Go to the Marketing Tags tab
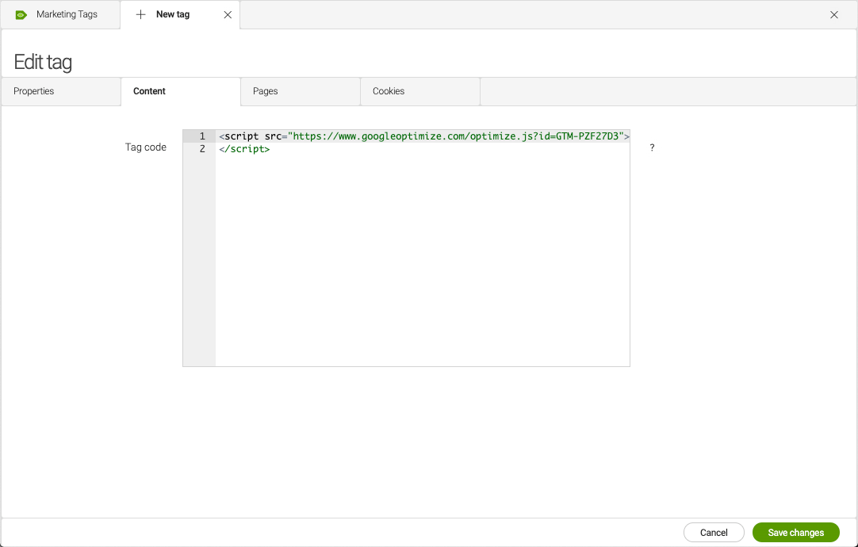This screenshot has width=858, height=547. point(67,14)
